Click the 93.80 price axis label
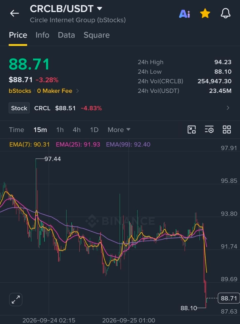This screenshot has height=324, width=240. pos(229,214)
